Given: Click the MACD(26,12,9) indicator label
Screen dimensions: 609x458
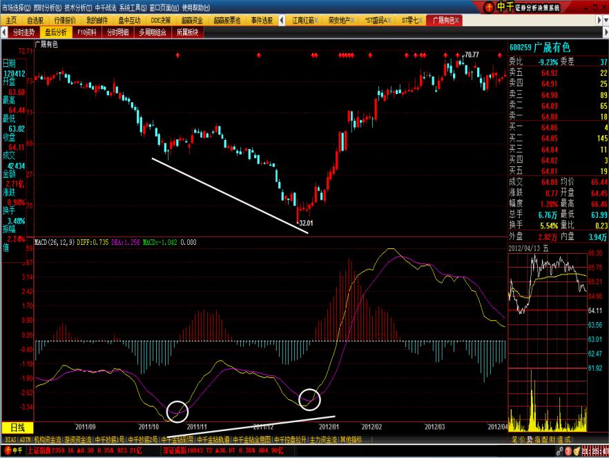Looking at the screenshot, I should [55, 242].
